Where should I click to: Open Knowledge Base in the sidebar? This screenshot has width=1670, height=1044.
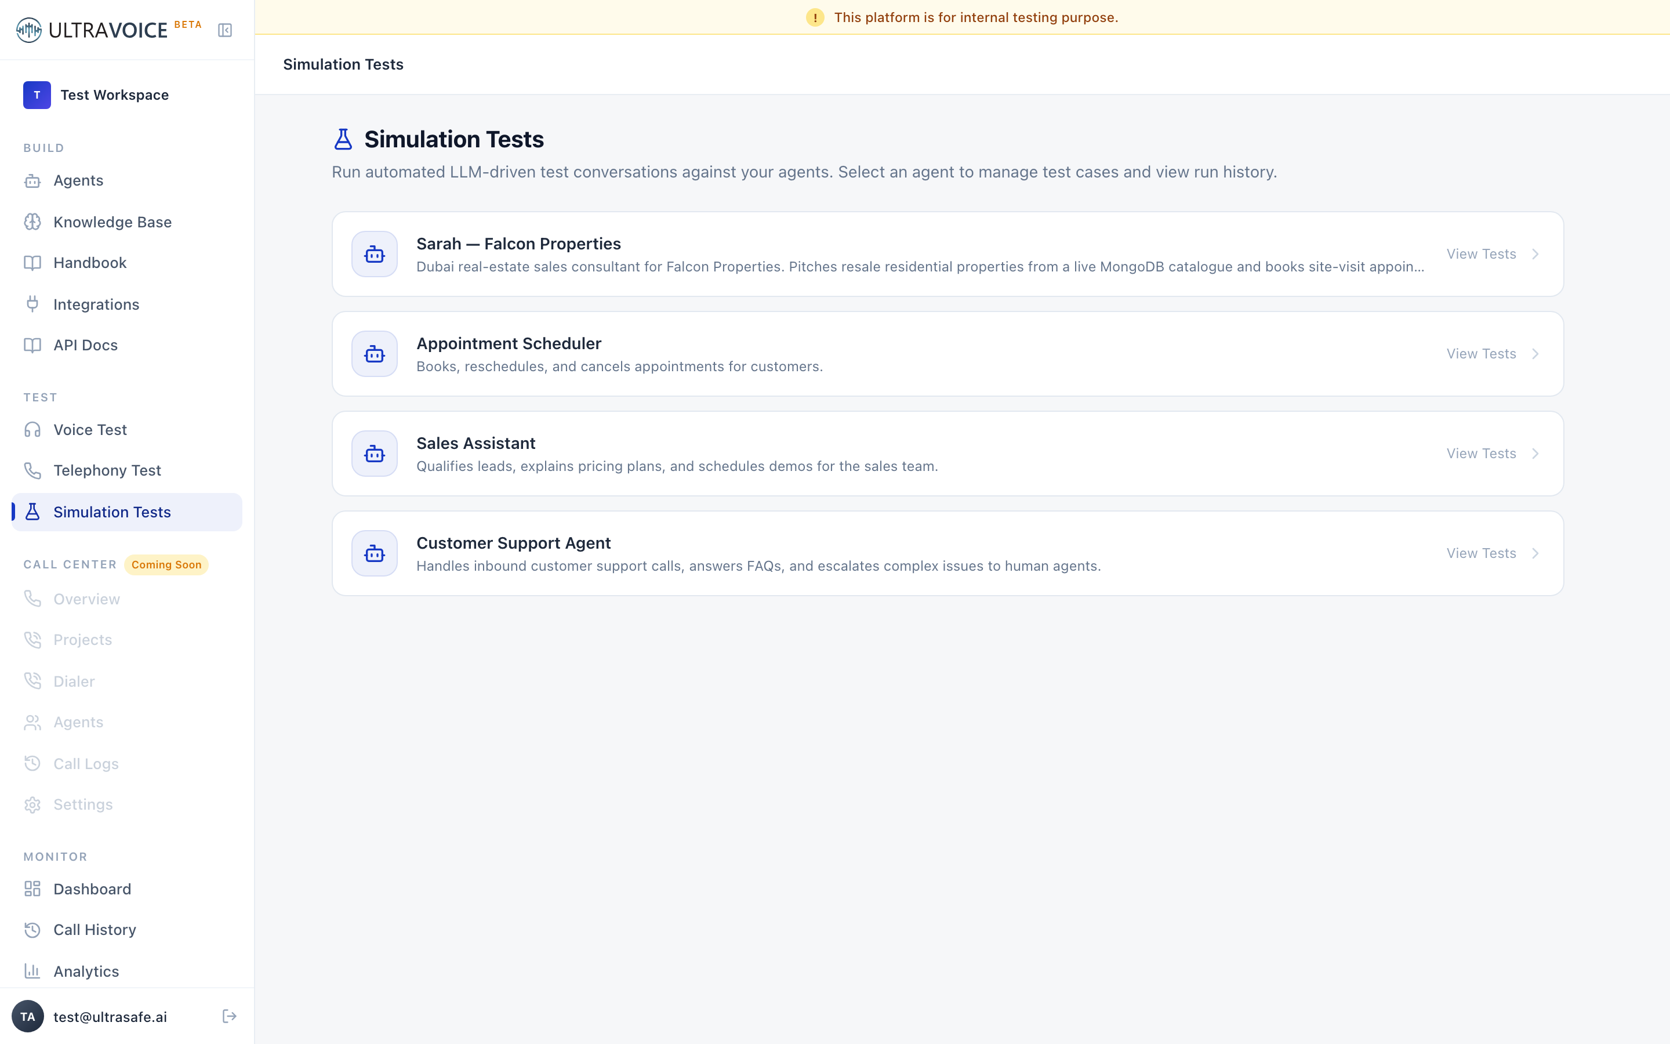tap(127, 222)
